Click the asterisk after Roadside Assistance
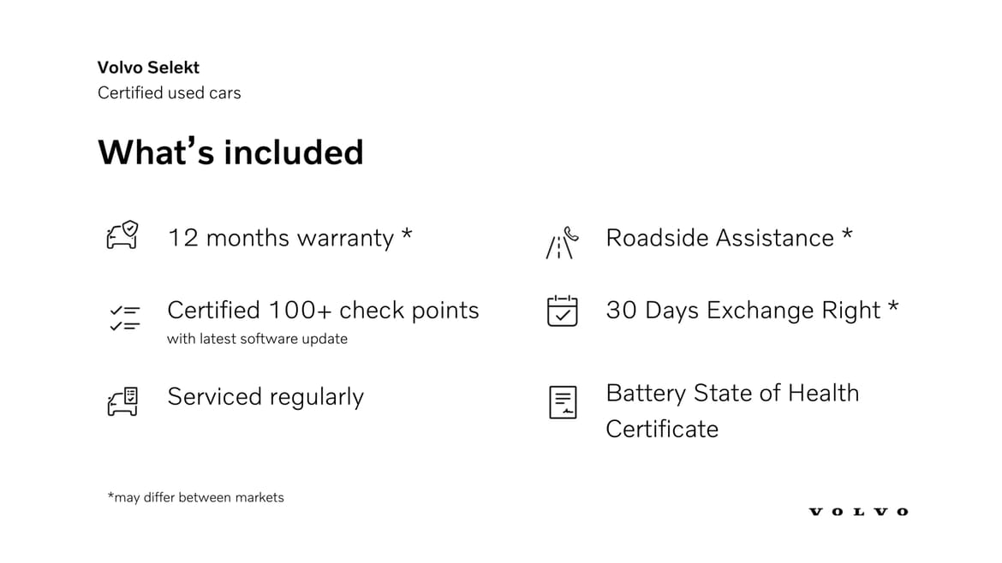This screenshot has height=563, width=1002. pos(847,234)
